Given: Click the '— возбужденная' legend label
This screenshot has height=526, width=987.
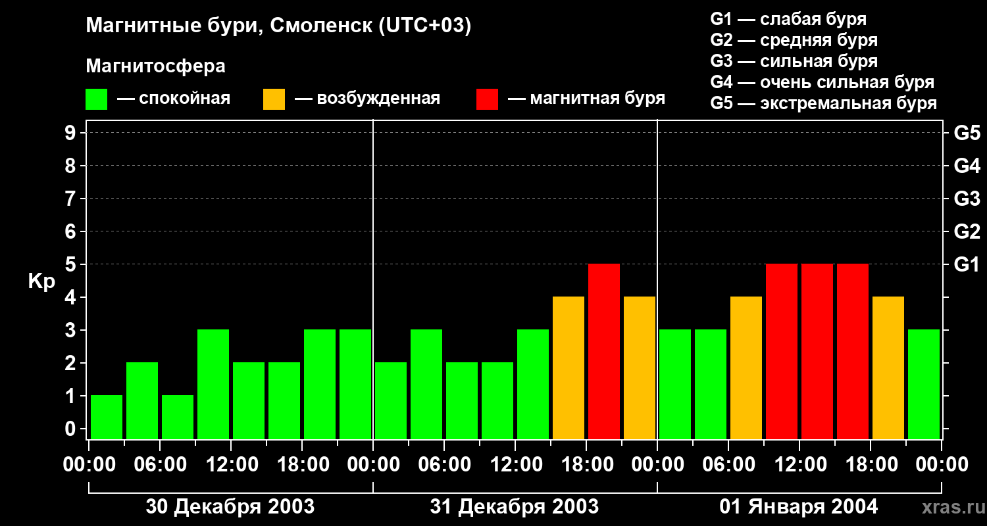Looking at the screenshot, I should tap(367, 99).
